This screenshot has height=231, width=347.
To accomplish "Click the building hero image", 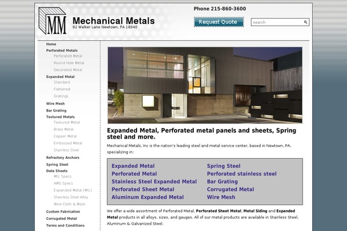I will pyautogui.click(x=205, y=85).
